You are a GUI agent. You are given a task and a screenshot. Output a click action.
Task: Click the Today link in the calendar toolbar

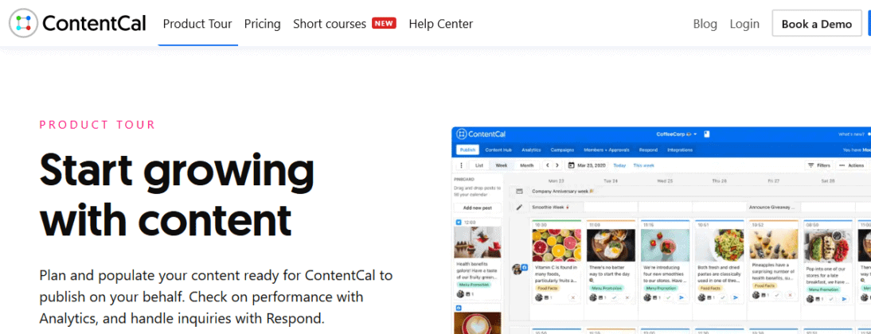tap(619, 165)
